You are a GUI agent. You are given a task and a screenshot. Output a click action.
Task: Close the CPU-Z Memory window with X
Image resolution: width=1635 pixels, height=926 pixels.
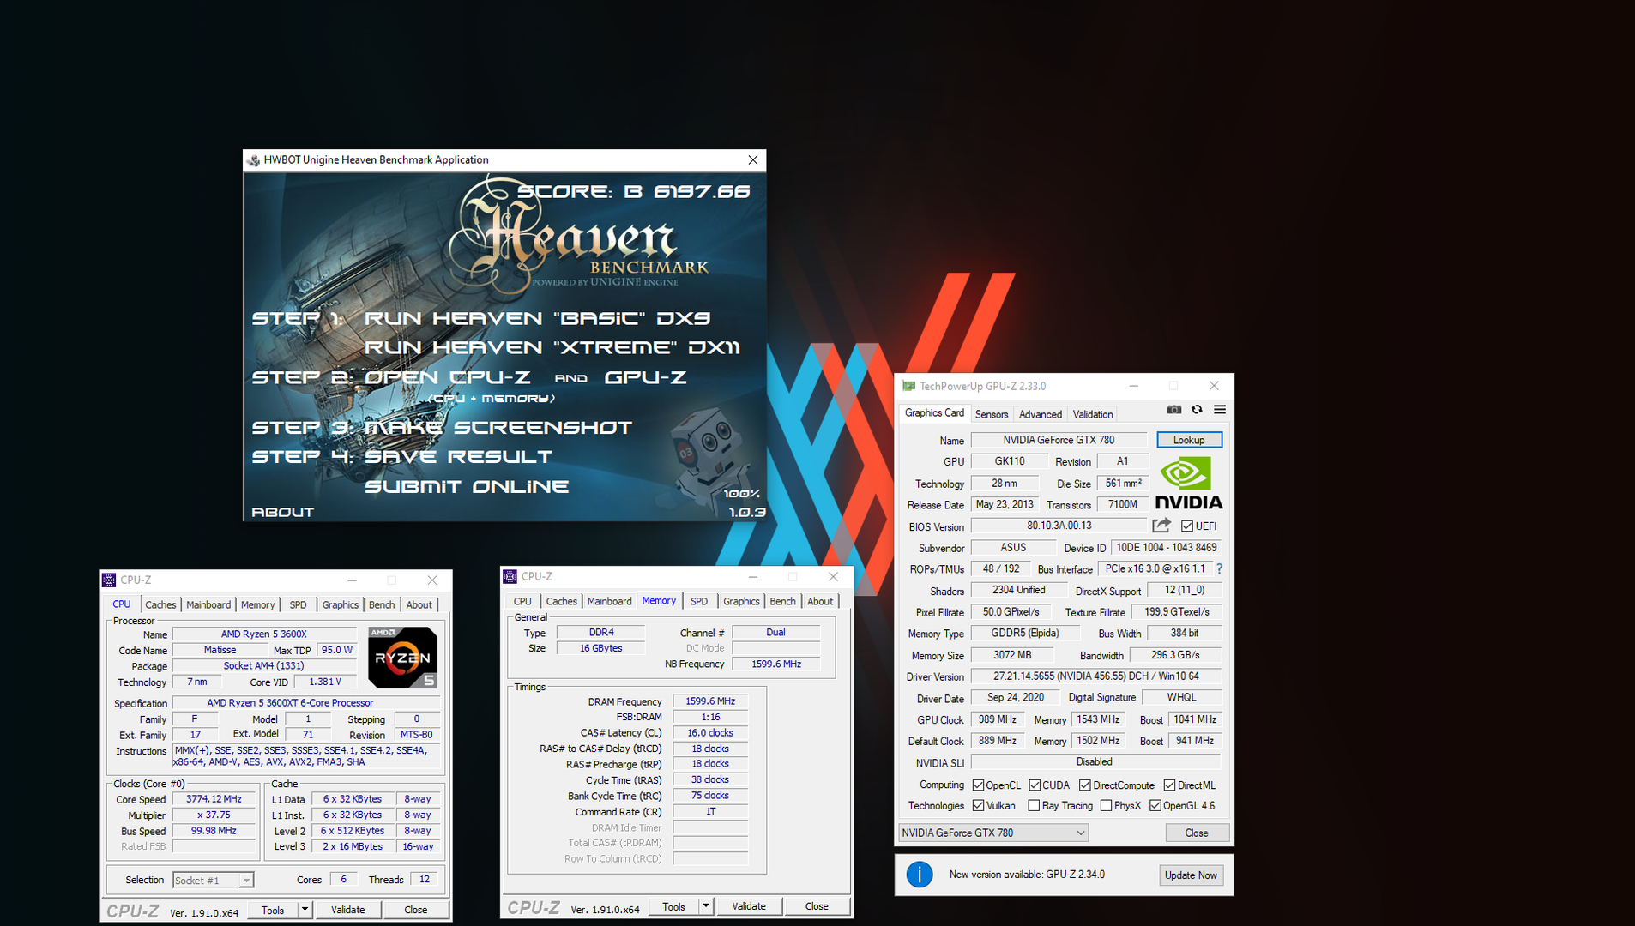(833, 577)
